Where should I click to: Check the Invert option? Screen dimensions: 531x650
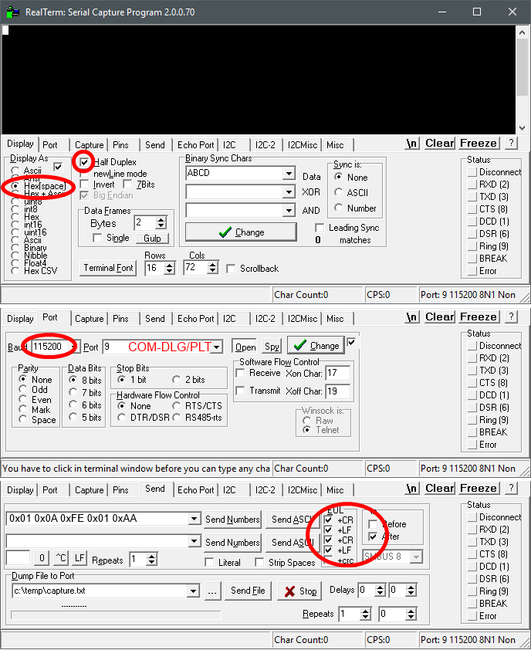(85, 185)
